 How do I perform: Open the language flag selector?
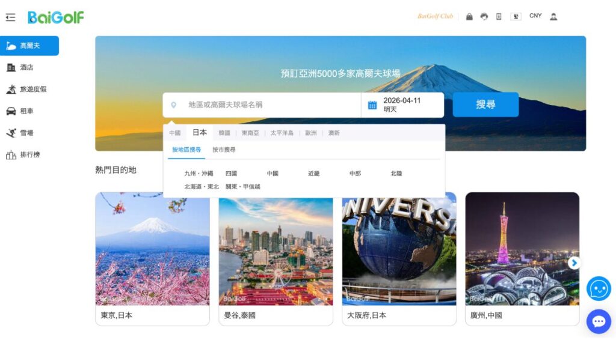pyautogui.click(x=516, y=17)
